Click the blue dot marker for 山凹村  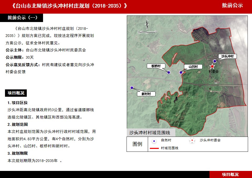pyautogui.click(x=181, y=72)
